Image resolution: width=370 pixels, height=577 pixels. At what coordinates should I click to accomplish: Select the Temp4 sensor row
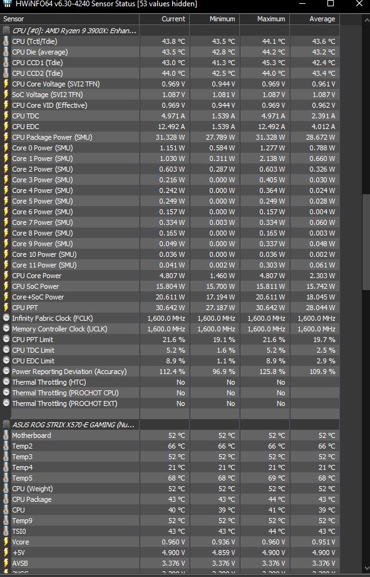point(170,468)
